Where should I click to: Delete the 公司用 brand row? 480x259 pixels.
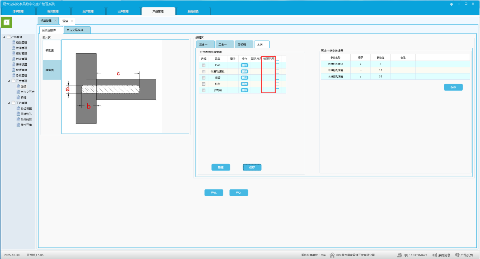point(244,90)
